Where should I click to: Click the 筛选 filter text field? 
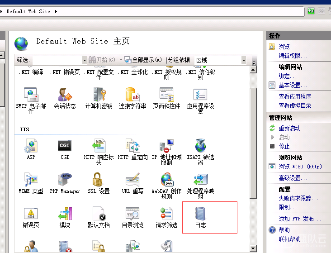point(57,60)
